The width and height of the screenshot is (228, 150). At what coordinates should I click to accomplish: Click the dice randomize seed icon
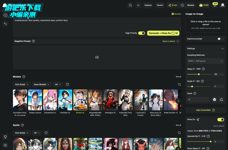point(214,100)
